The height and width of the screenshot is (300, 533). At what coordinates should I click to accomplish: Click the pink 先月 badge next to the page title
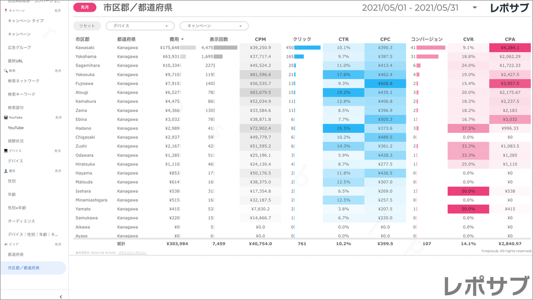[x=86, y=7]
